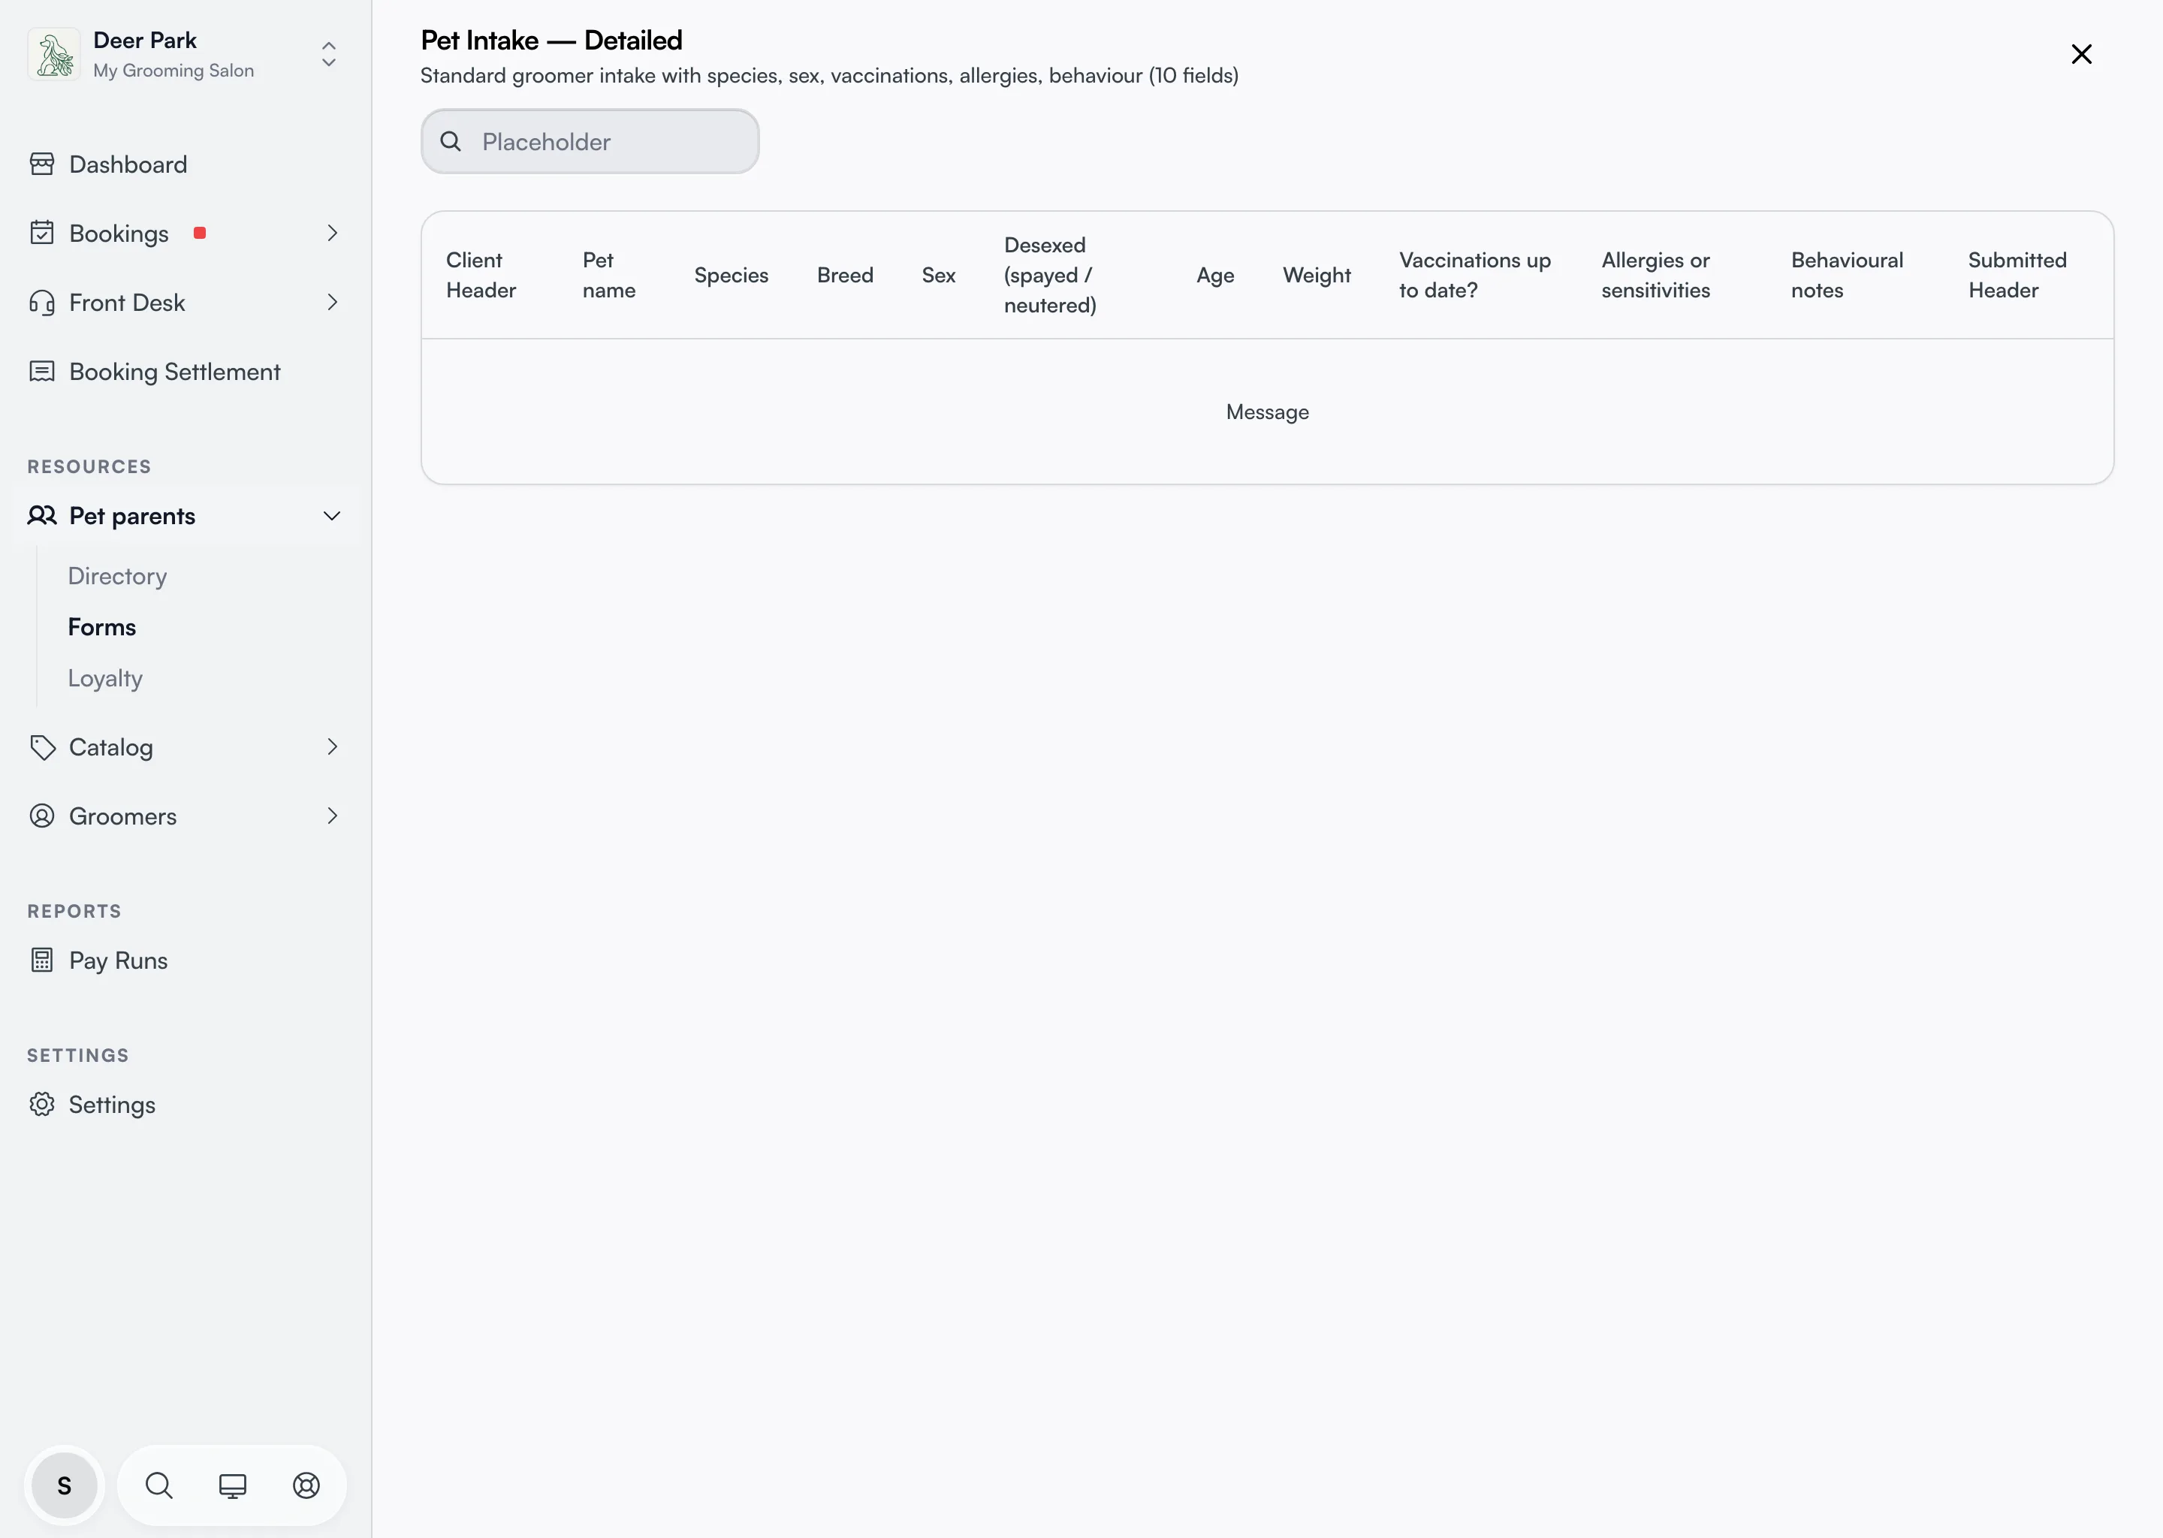Click the Age column header

click(1215, 275)
